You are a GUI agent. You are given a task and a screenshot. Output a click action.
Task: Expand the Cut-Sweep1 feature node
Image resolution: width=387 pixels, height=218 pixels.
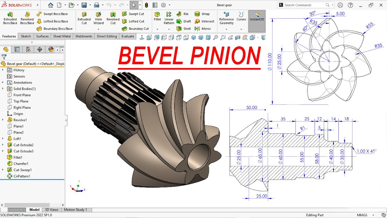point(3,170)
